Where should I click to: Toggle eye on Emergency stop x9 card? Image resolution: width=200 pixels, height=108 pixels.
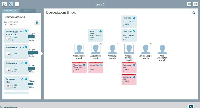[8, 86]
